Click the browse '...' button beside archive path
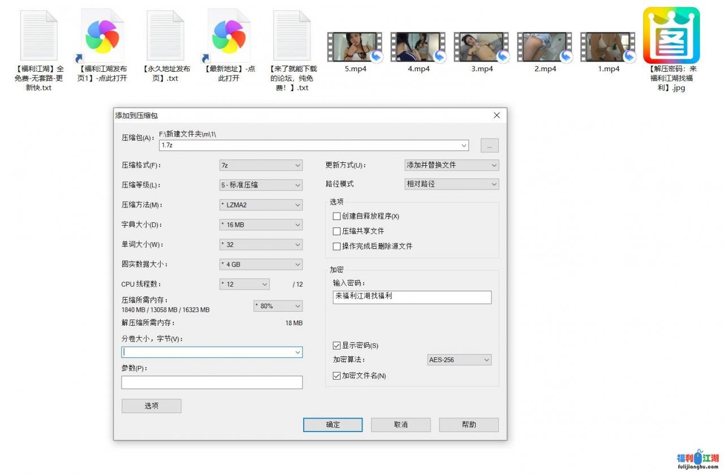 [x=489, y=145]
